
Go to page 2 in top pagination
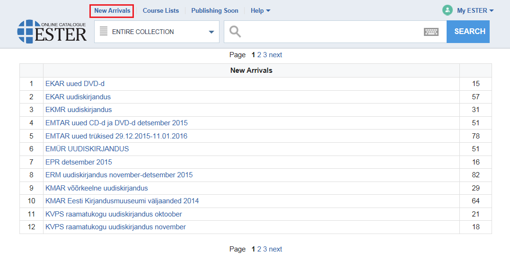point(259,55)
